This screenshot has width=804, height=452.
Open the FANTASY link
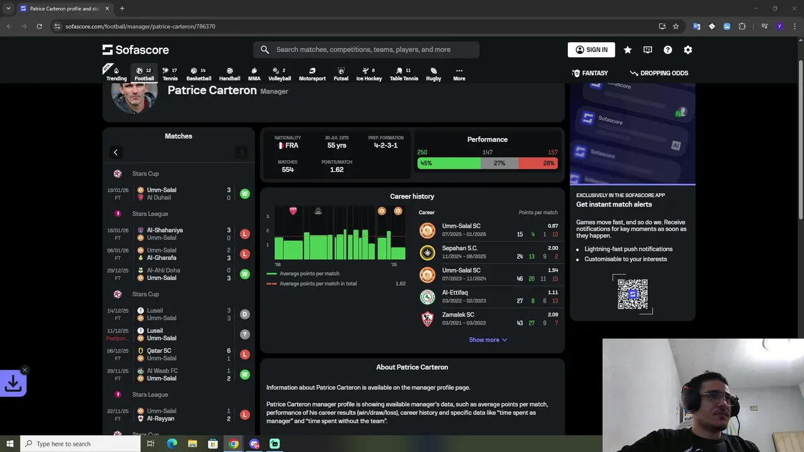(590, 73)
